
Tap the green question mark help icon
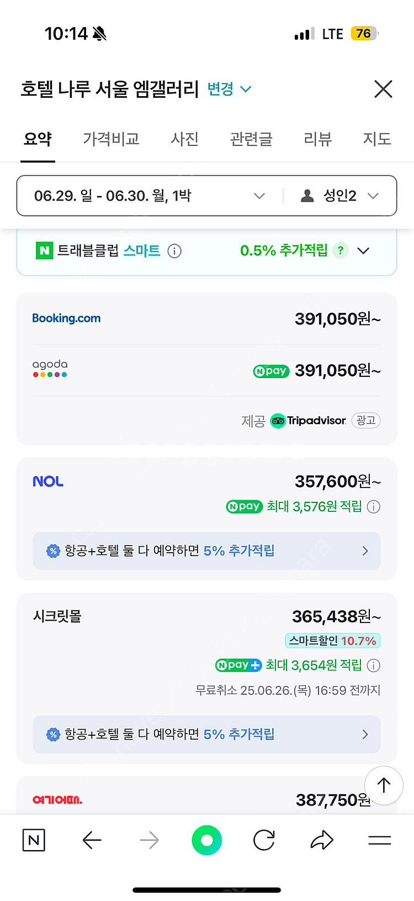341,251
